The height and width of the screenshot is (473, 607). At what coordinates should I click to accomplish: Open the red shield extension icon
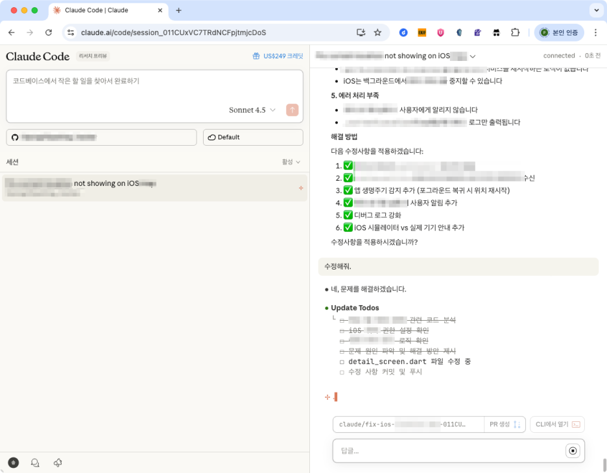pyautogui.click(x=440, y=32)
